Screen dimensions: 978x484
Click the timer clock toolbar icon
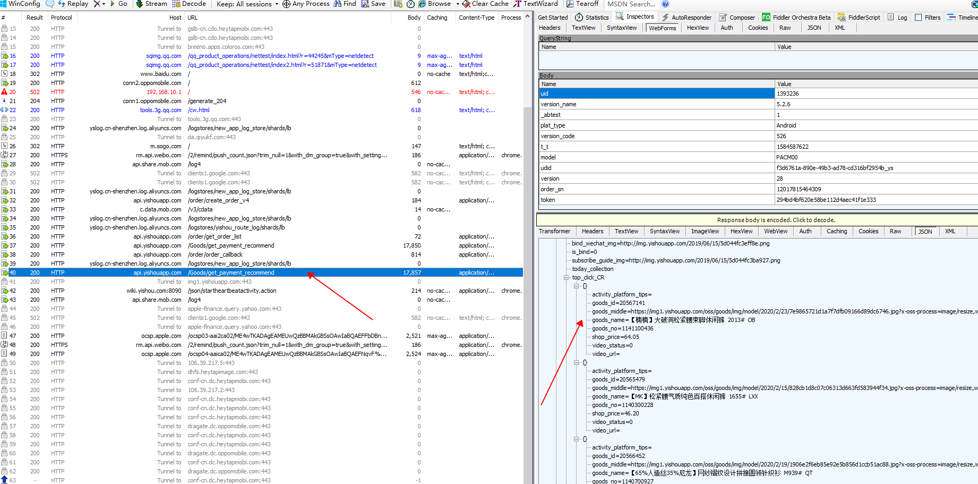pyautogui.click(x=410, y=4)
